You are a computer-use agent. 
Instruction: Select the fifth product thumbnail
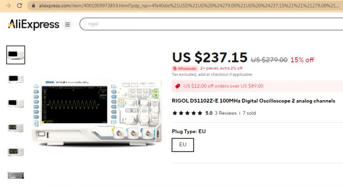[x=16, y=152]
